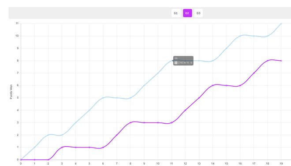Click the blue data point at rally 4

76,122
